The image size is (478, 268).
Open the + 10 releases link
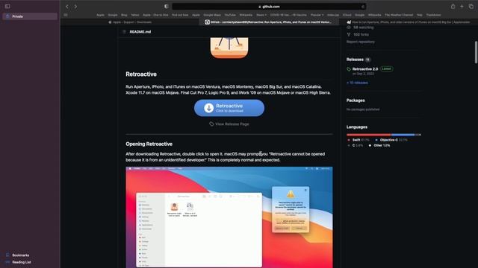pos(357,83)
